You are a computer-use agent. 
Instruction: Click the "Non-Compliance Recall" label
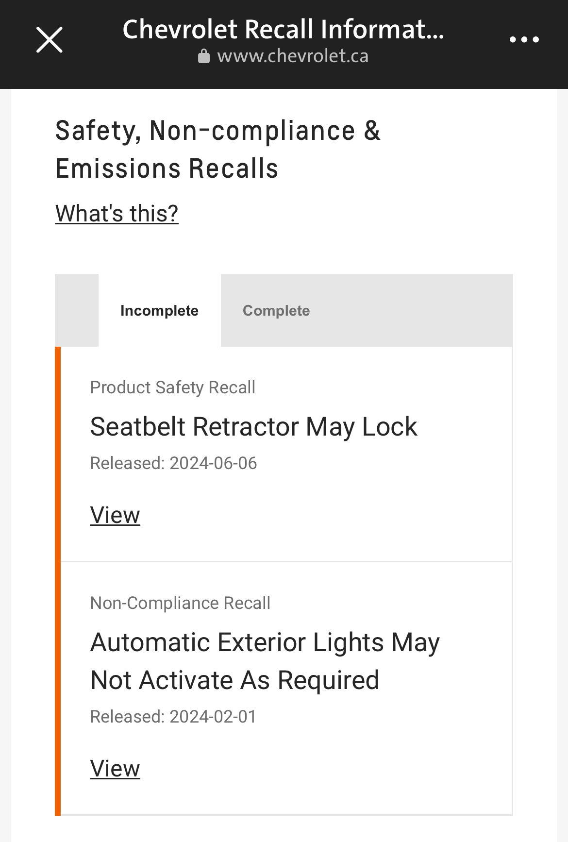[180, 603]
